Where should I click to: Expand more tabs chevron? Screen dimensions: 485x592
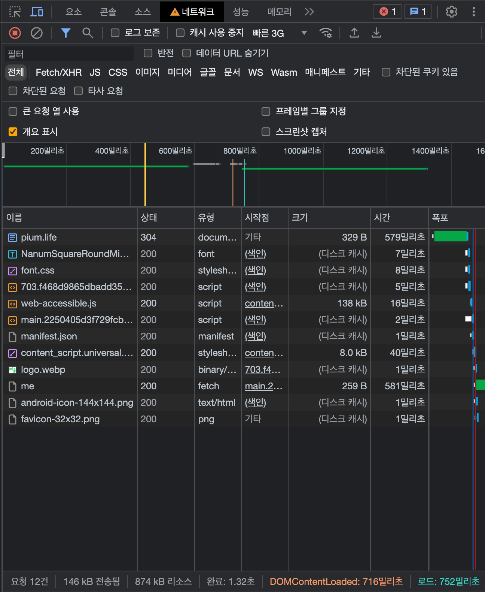point(309,12)
